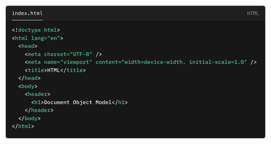Click the Document Object Model heading text

(78, 102)
